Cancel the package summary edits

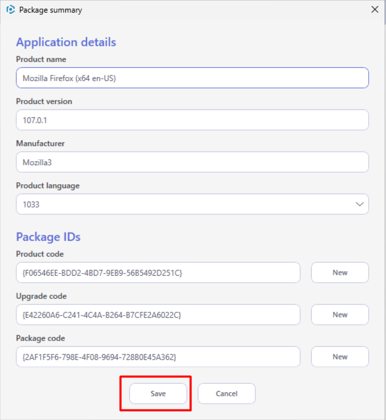227,394
